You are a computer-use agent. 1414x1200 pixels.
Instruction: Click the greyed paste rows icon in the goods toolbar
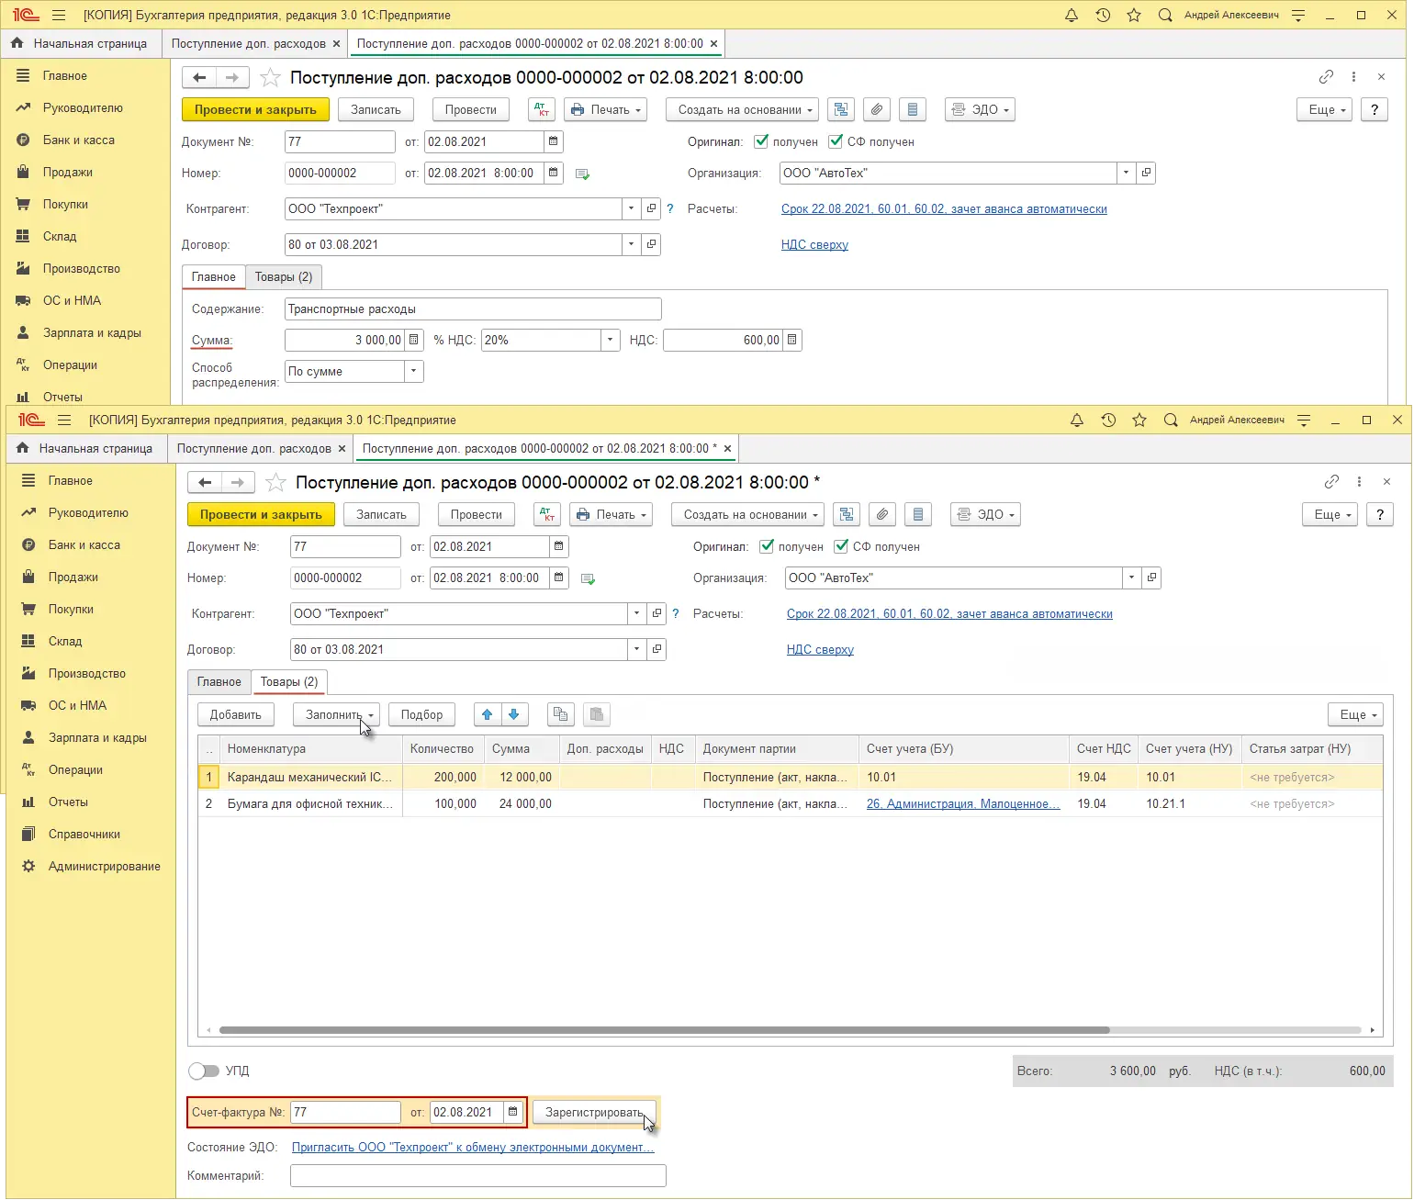click(x=597, y=714)
